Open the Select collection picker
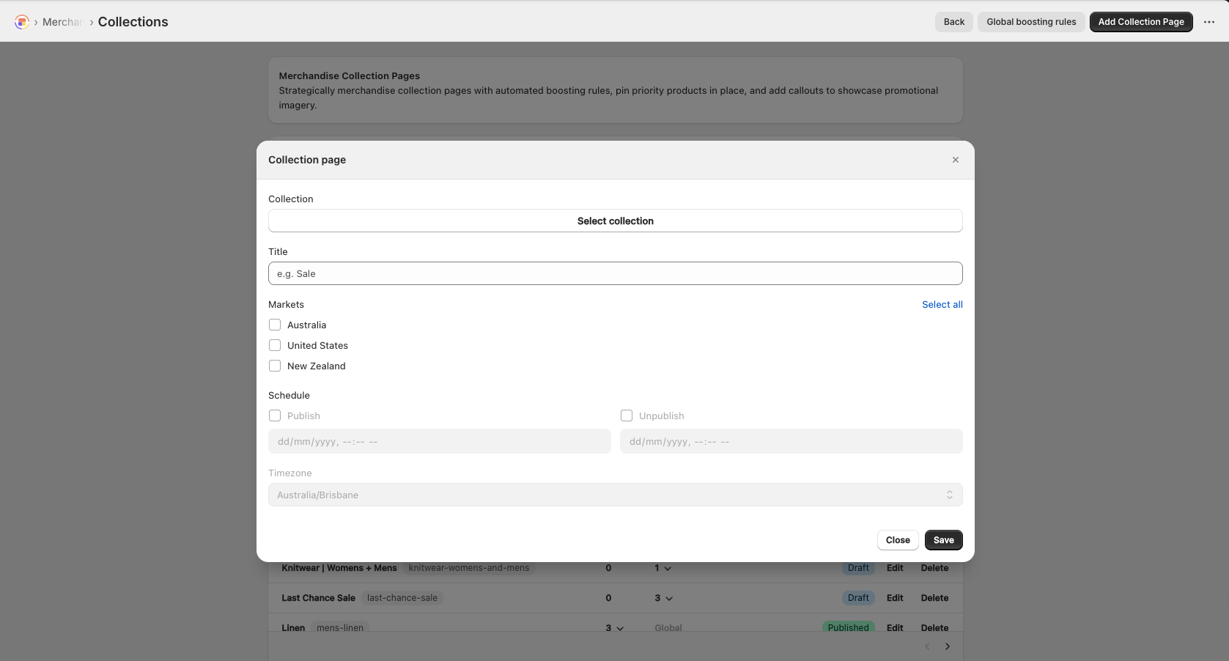 [x=615, y=221]
